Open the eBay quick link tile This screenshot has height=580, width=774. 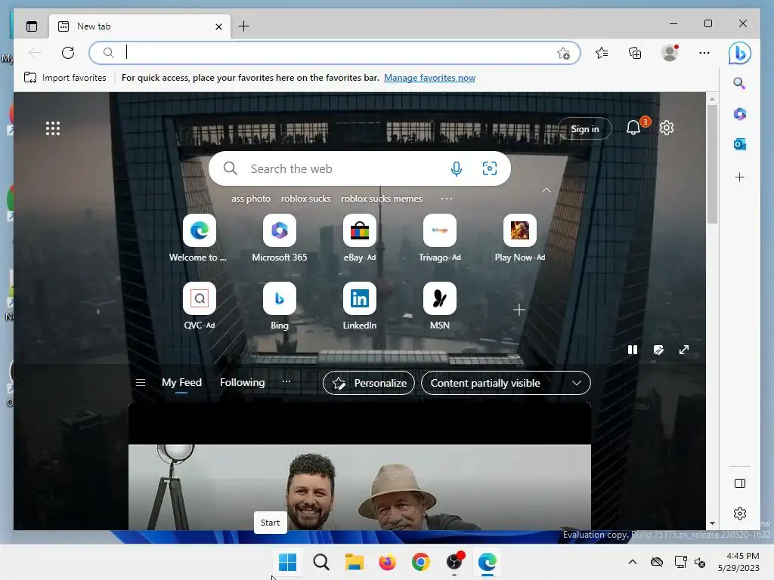tap(359, 230)
